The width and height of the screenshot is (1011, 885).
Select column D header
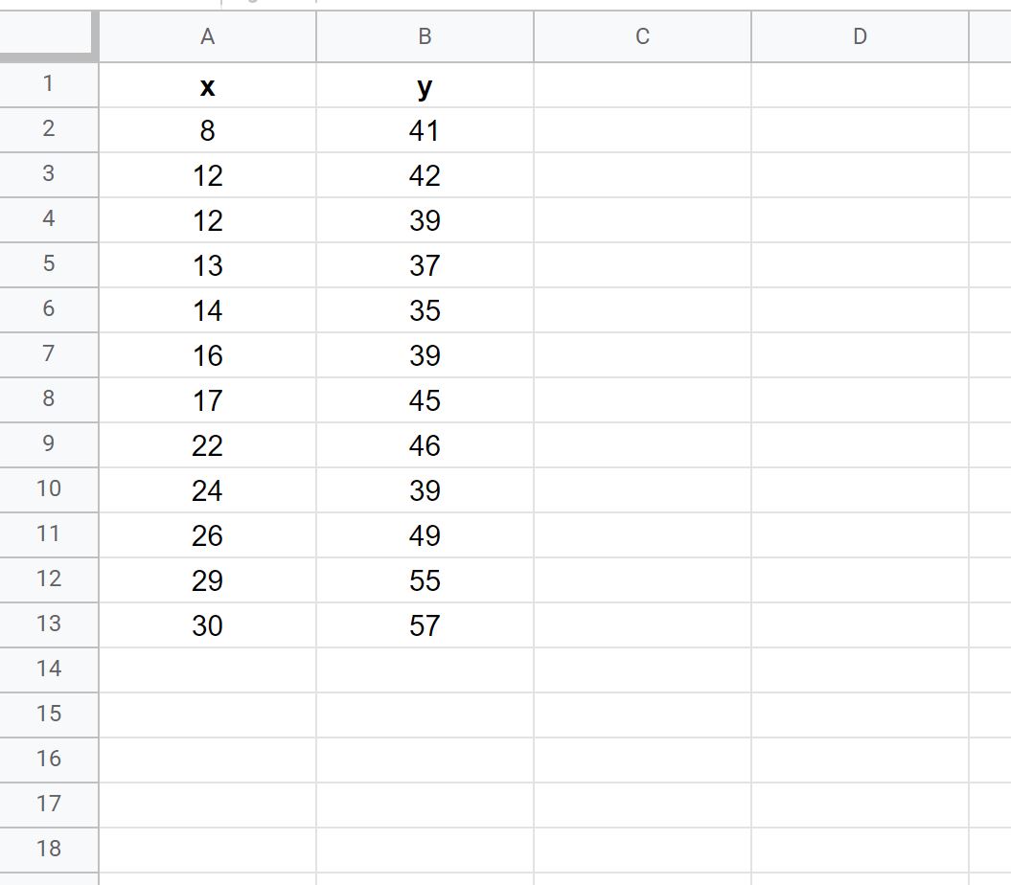pos(860,36)
